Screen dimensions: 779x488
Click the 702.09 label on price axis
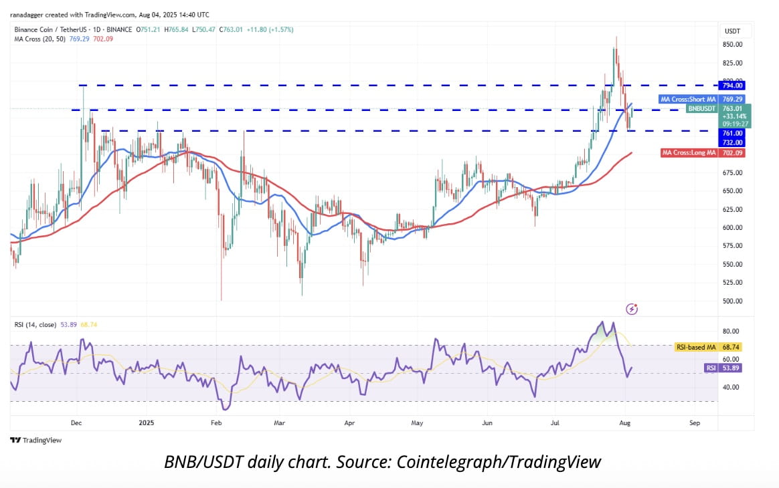(x=731, y=153)
